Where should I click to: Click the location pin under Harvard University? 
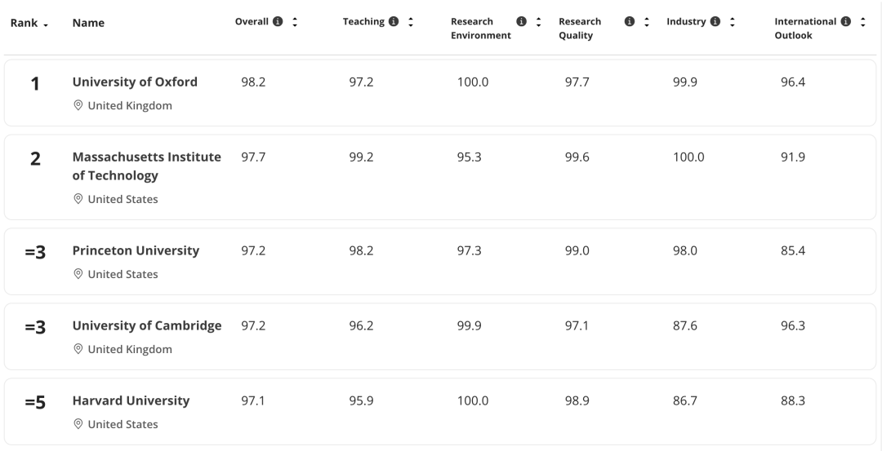78,424
